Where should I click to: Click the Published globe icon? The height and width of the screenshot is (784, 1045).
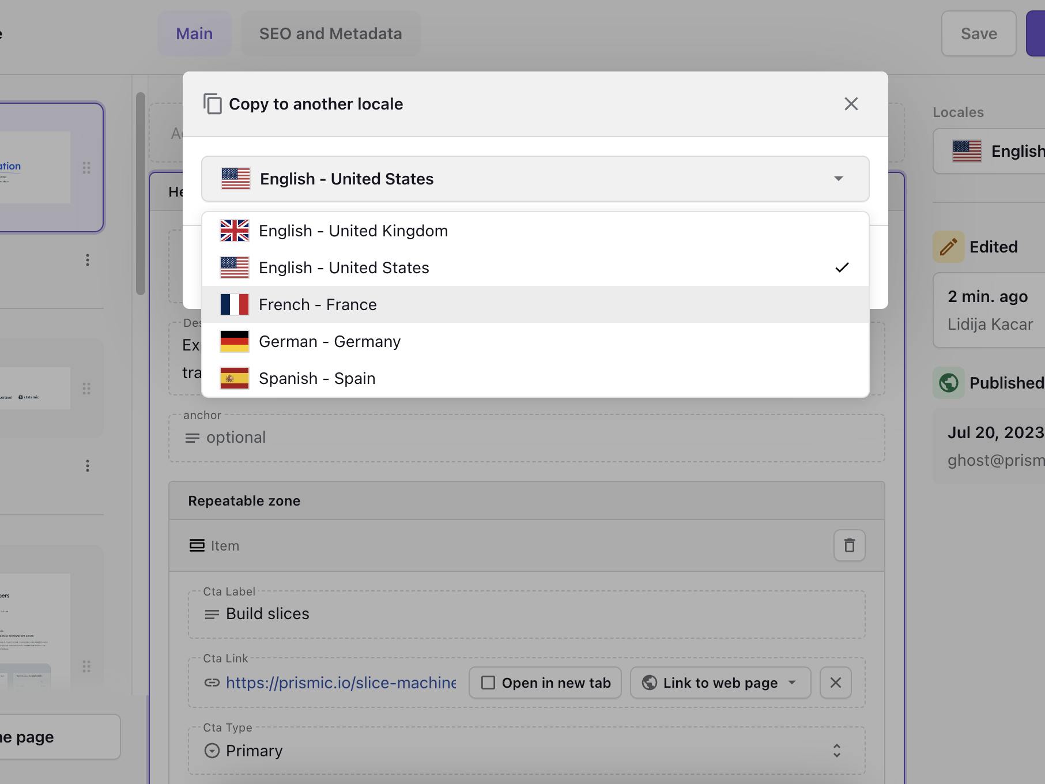coord(948,383)
